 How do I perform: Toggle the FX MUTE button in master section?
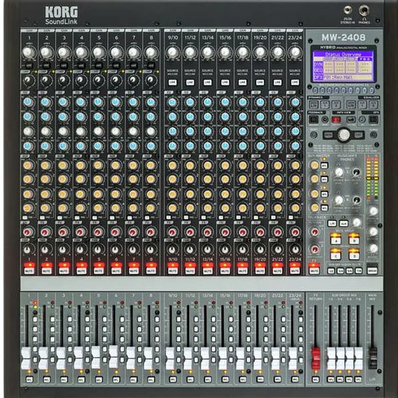pyautogui.click(x=314, y=268)
